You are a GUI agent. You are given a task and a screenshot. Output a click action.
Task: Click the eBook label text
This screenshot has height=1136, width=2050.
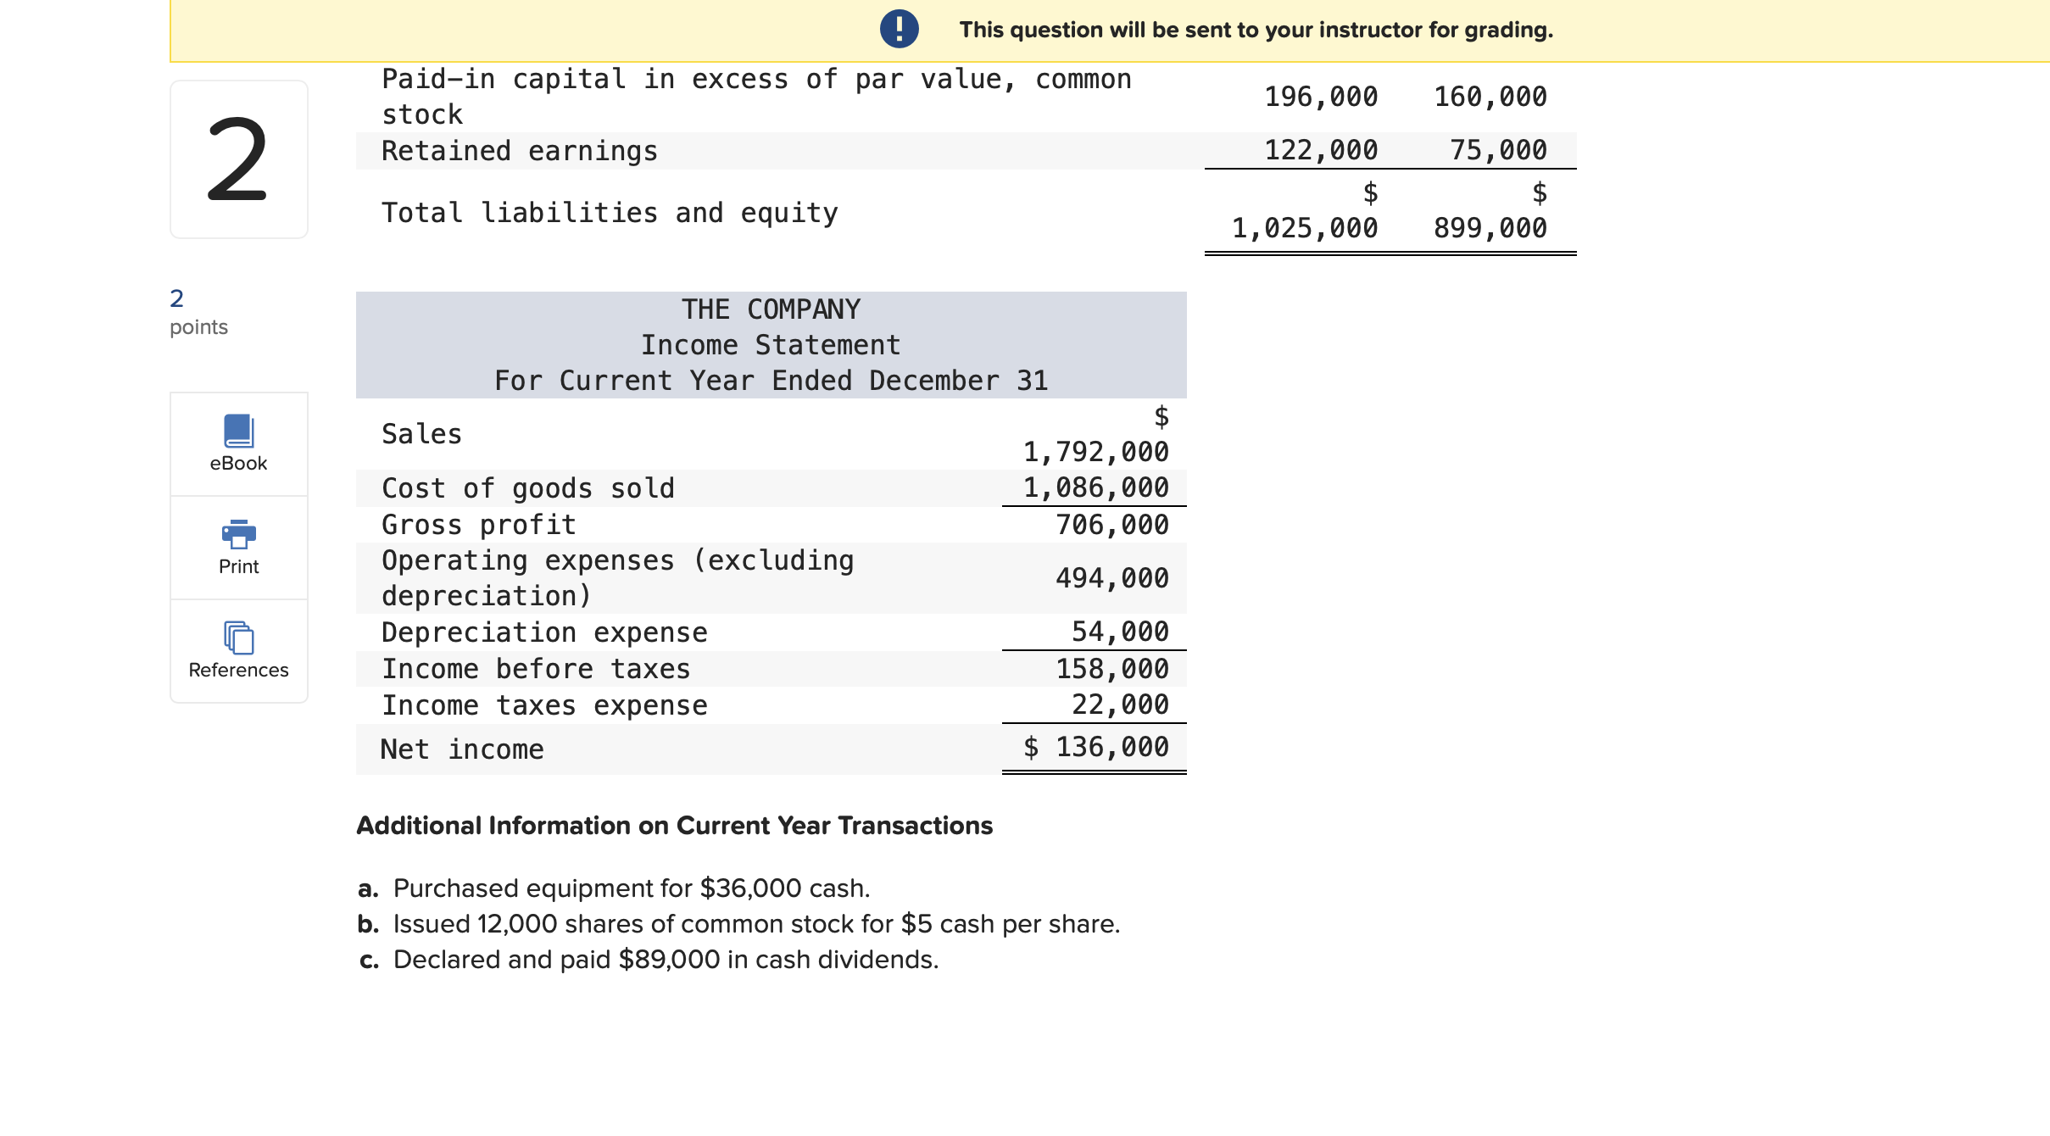coord(237,463)
